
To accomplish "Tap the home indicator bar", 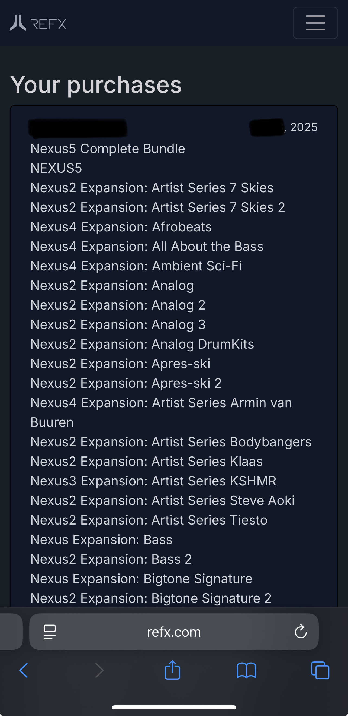I will click(174, 707).
